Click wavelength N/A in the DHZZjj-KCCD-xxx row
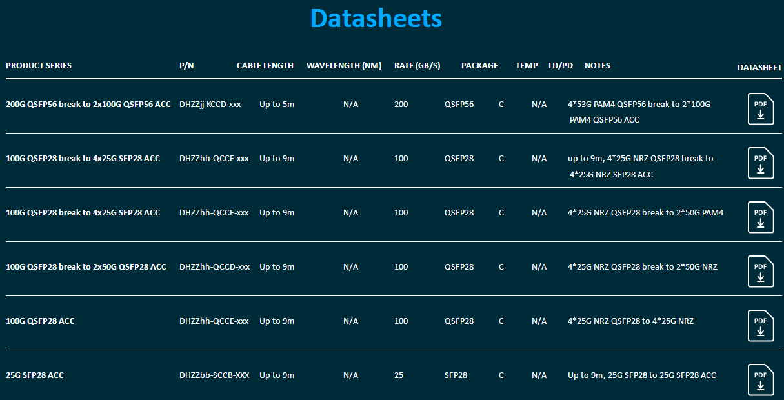 pos(351,104)
